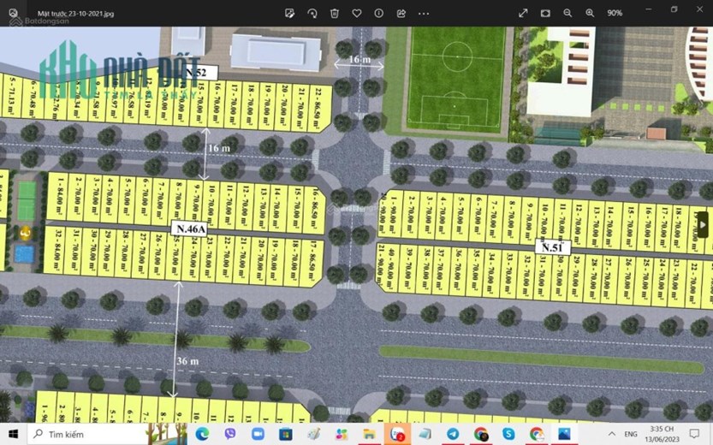Go to next photo arrow
The width and height of the screenshot is (713, 445).
click(x=703, y=224)
